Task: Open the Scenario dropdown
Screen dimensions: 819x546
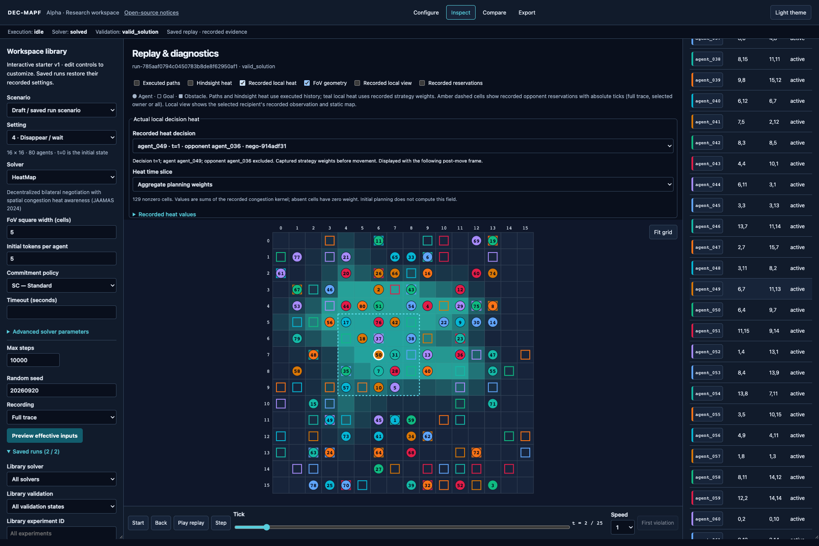Action: (61, 110)
